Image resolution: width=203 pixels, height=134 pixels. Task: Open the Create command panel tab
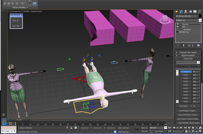coord(177,11)
